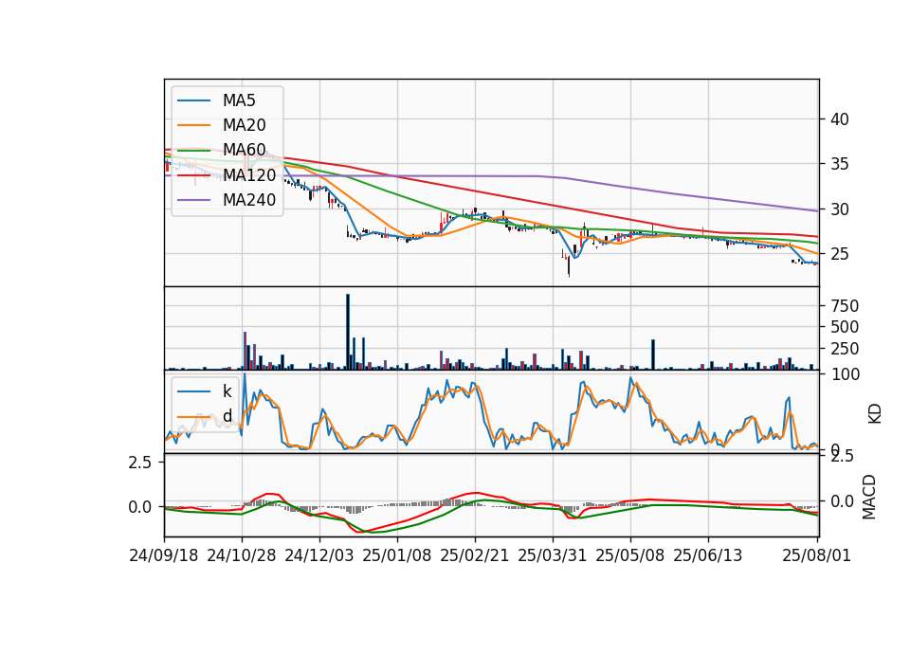The width and height of the screenshot is (910, 654).
Task: Click the left MACD axis value 2.5
Action: (140, 463)
